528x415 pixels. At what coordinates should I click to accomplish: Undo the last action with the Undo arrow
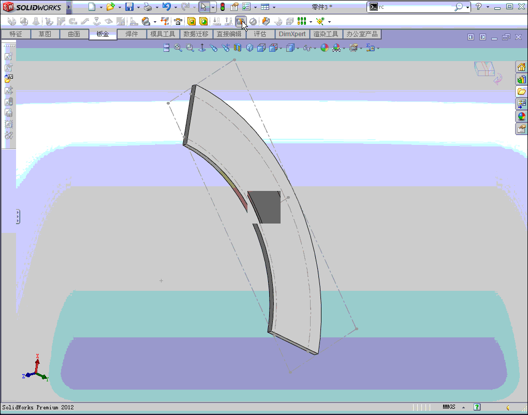point(166,7)
